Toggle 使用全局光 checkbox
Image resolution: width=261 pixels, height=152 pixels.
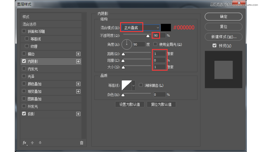click(x=155, y=44)
